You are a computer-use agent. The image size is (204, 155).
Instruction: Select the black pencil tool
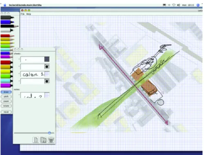[x=9, y=26]
